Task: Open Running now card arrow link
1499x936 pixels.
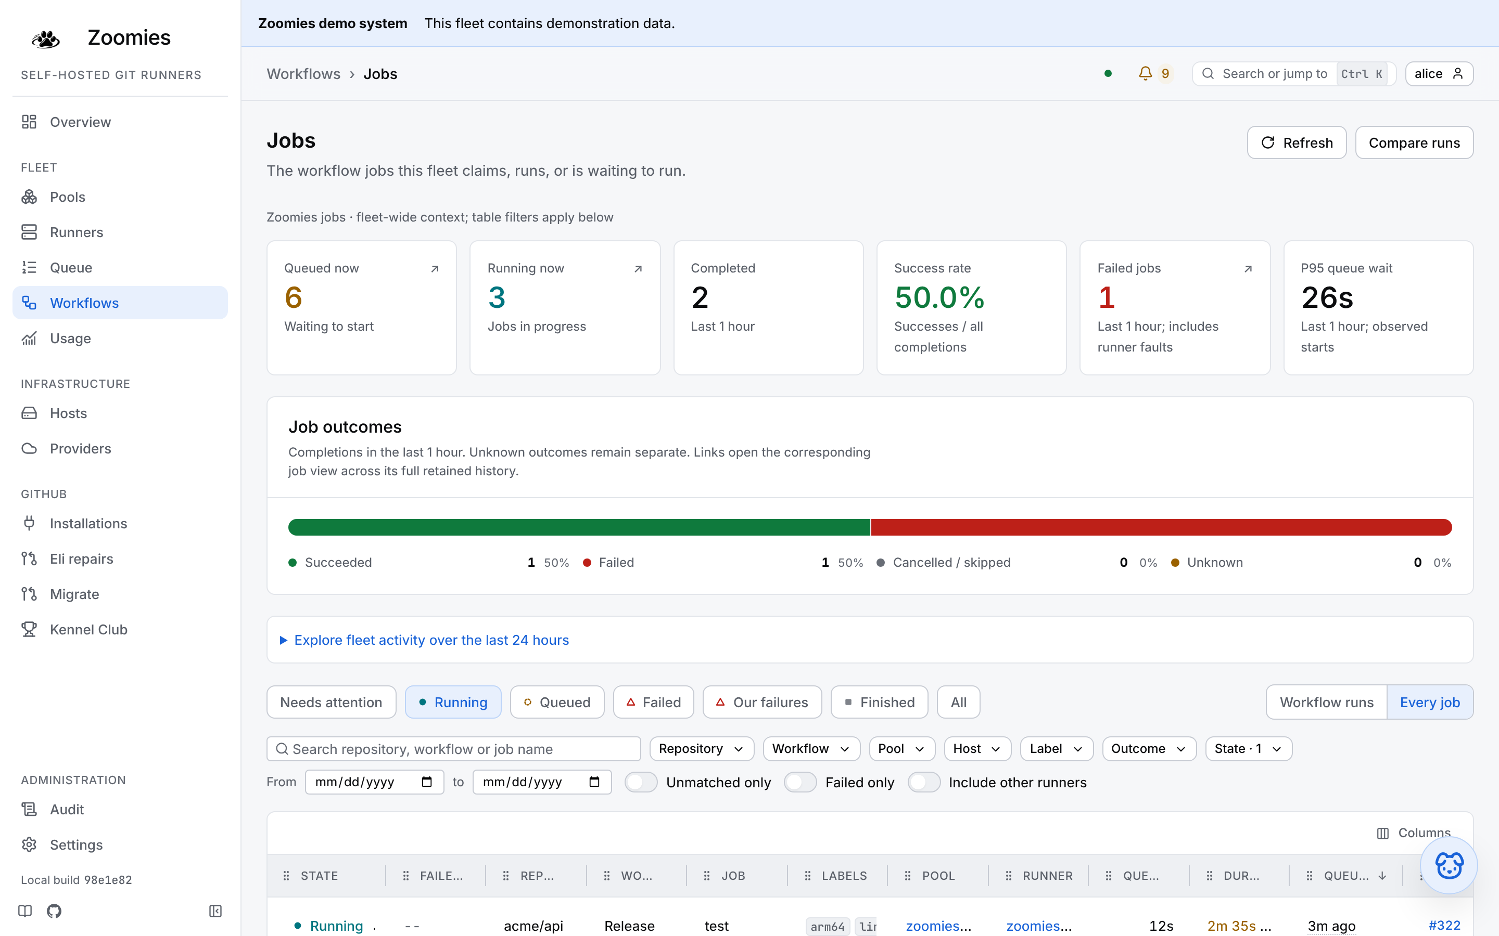Action: tap(638, 269)
